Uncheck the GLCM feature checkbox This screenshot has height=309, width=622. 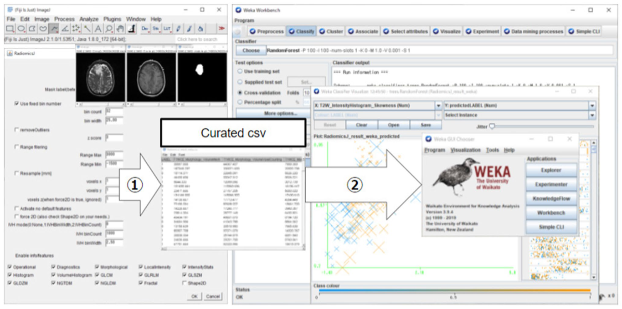coord(98,275)
